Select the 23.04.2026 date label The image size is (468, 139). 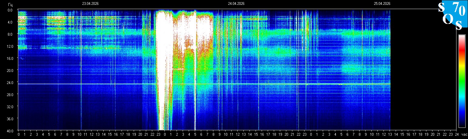coord(90,4)
